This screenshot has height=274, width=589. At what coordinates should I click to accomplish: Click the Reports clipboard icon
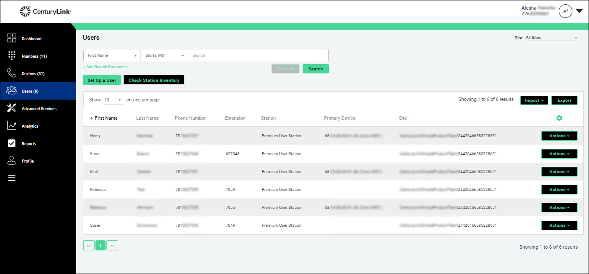(x=12, y=143)
